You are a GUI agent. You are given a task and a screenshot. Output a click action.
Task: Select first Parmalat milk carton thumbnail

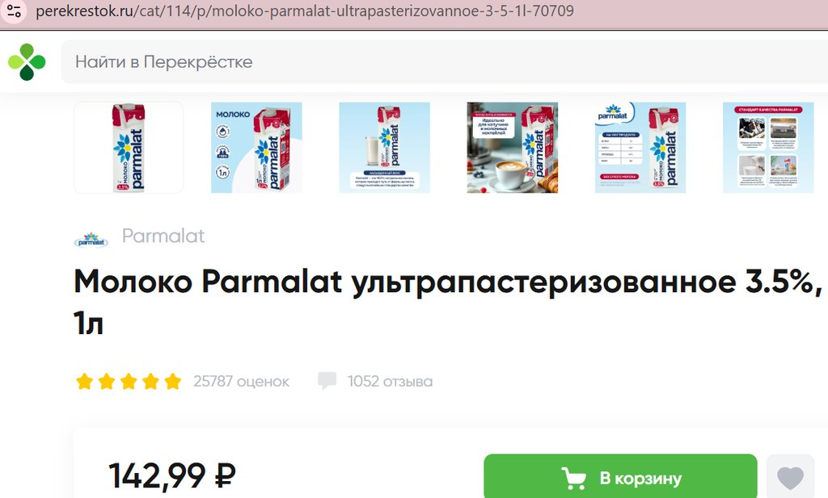click(x=129, y=148)
